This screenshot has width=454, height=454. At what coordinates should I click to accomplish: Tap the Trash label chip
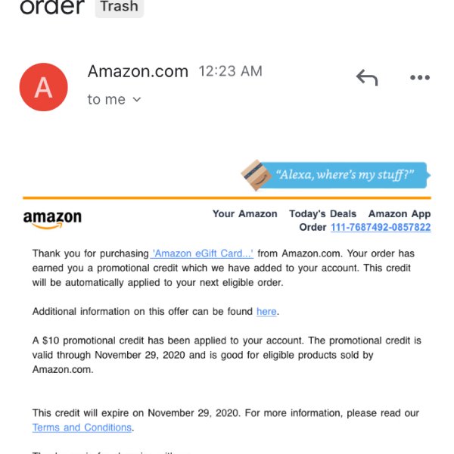120,6
